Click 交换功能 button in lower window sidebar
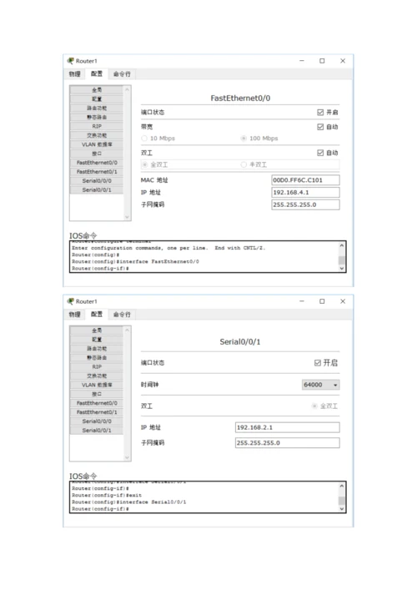This screenshot has height=590, width=417. (97, 376)
